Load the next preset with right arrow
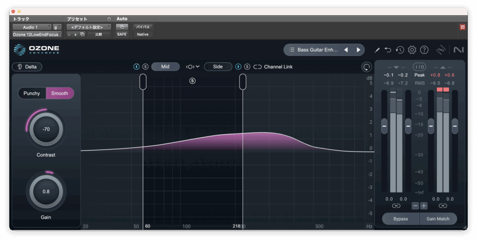The height and width of the screenshot is (241, 477). point(358,50)
